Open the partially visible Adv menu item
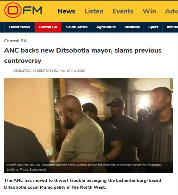This screenshot has height=195, width=178. tap(171, 11)
